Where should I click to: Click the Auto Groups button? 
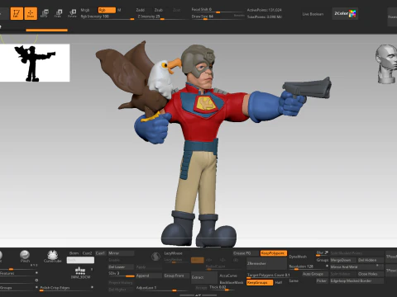[315, 274]
